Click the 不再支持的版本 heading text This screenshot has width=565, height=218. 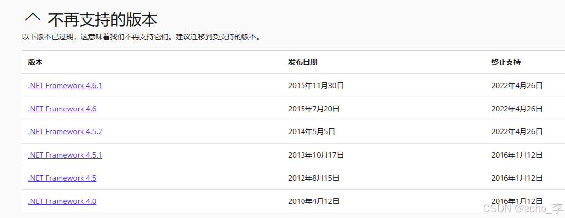pyautogui.click(x=102, y=19)
